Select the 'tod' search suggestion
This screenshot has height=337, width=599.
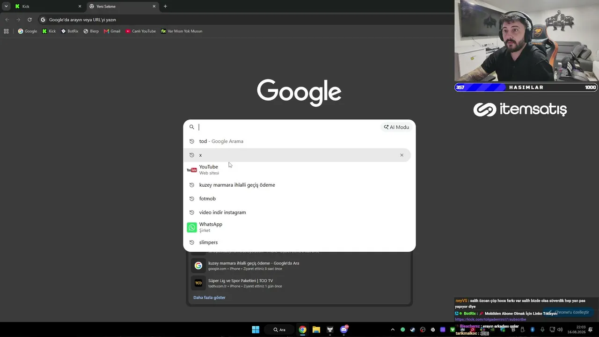[x=297, y=141]
